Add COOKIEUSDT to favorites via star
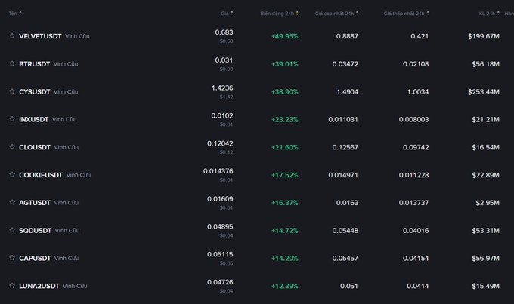This screenshot has height=304, width=514. click(12, 175)
